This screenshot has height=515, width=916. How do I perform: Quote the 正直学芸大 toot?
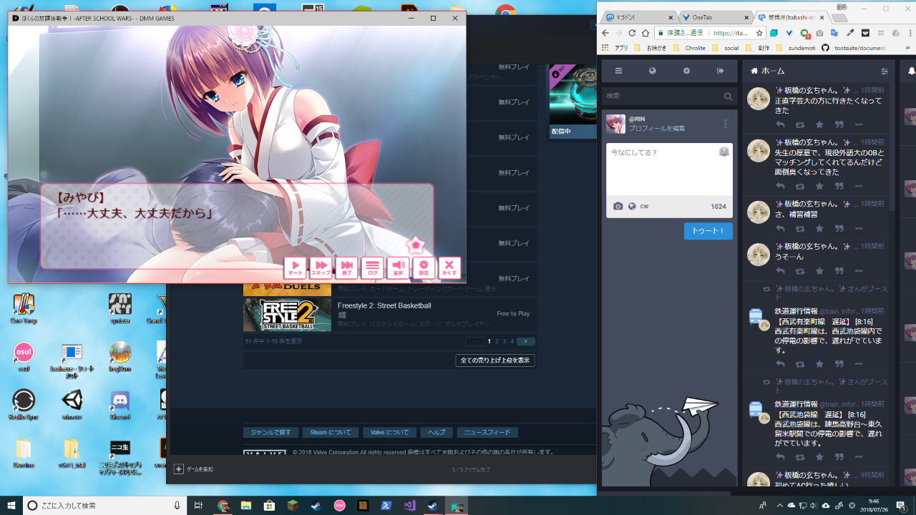point(839,125)
